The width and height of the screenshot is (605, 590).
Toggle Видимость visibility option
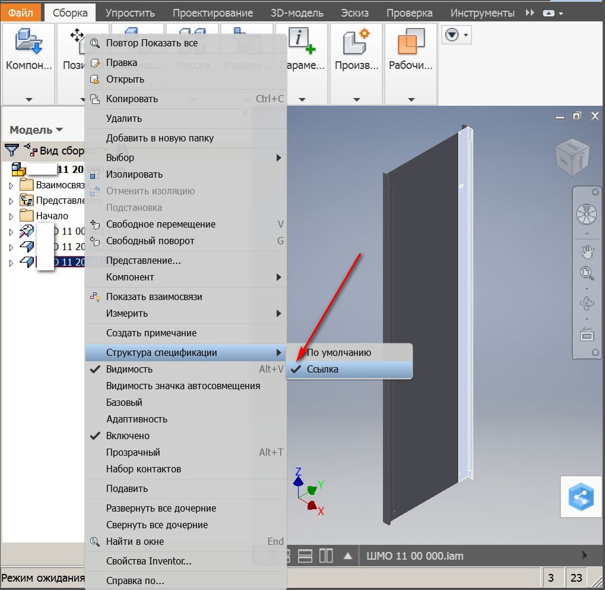point(186,369)
